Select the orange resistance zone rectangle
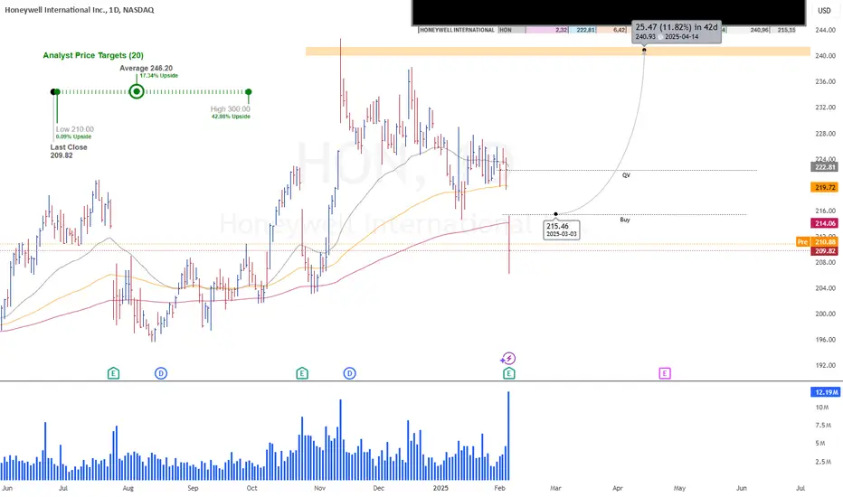 tap(557, 52)
